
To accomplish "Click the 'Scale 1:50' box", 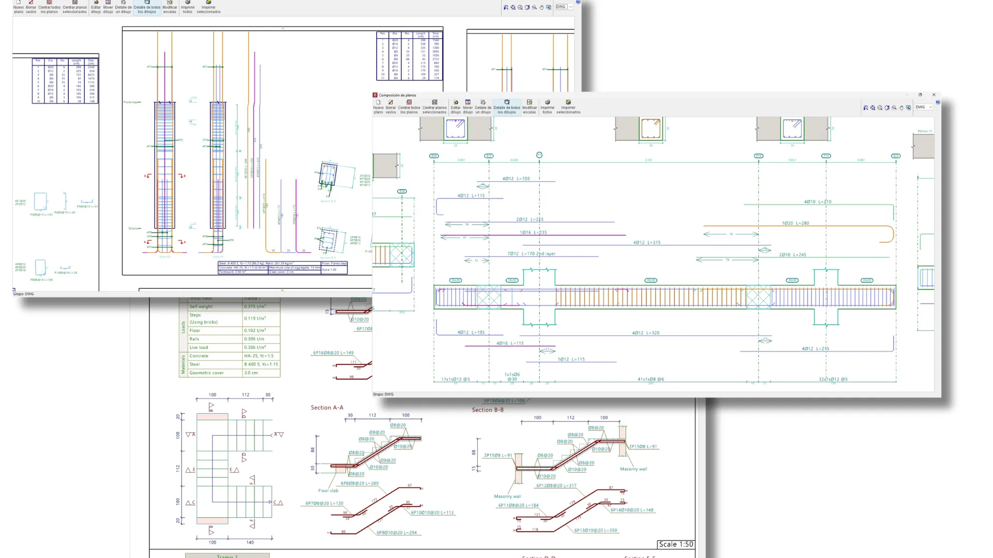I will coord(676,545).
